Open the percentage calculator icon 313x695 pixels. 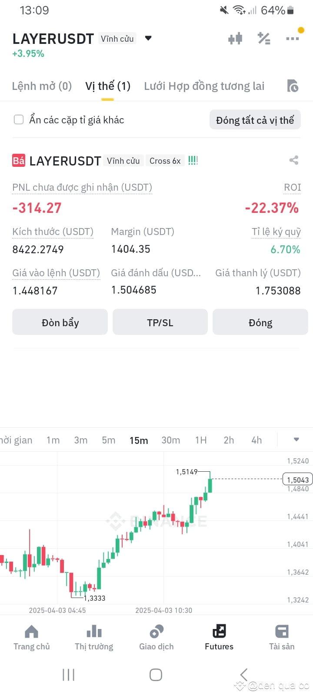coord(264,39)
